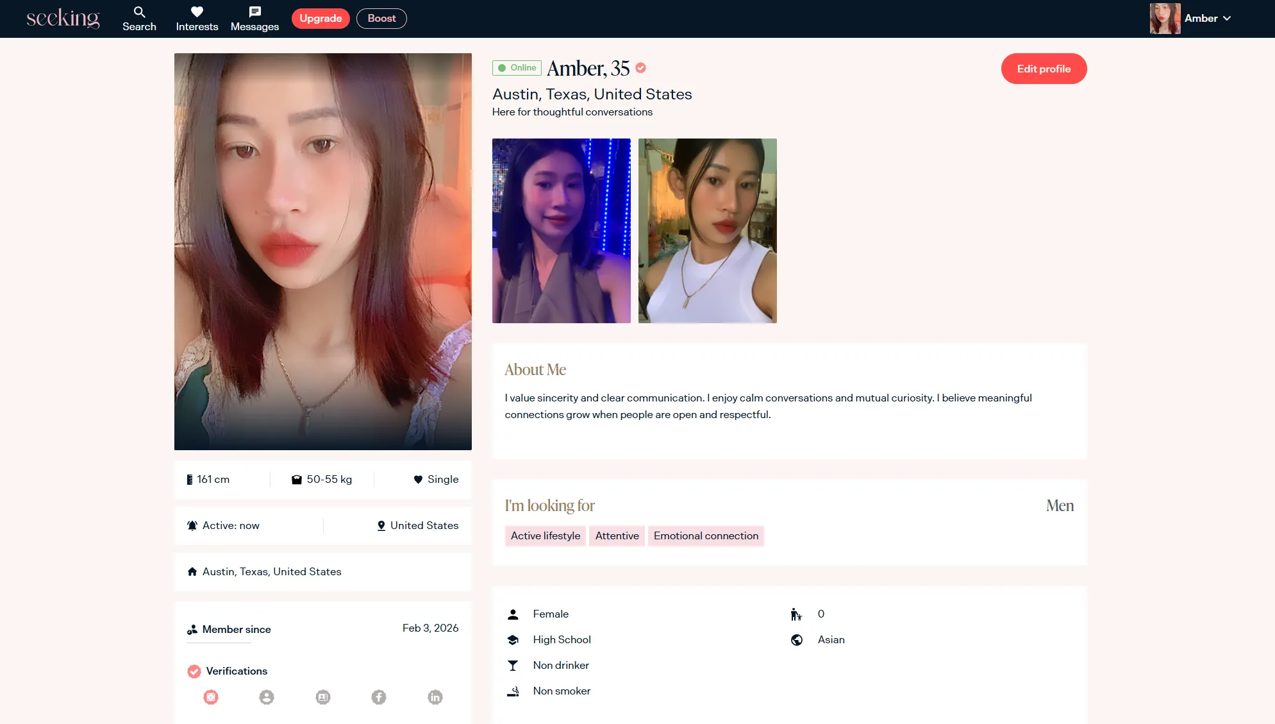The width and height of the screenshot is (1275, 724).
Task: Open the blue-lit gallery photo
Action: [561, 231]
